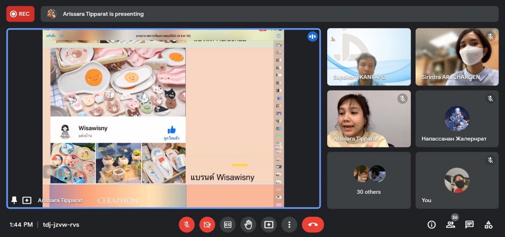Click the 1:44 PM clock text
This screenshot has height=237, width=505.
[x=21, y=224]
